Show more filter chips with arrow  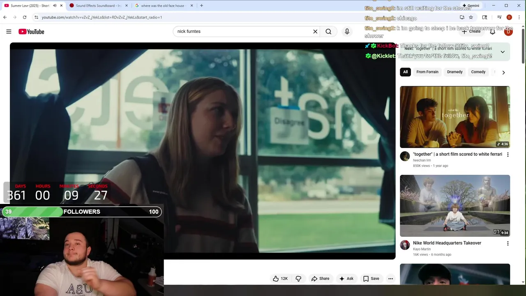click(x=503, y=72)
